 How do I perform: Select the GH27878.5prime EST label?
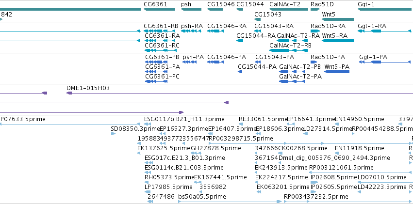pos(215,148)
